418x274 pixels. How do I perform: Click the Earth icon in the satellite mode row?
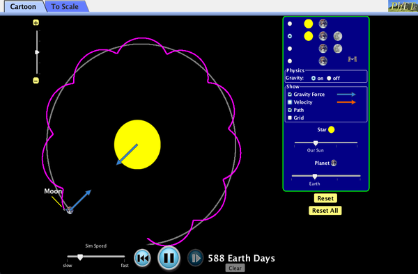[x=323, y=61]
